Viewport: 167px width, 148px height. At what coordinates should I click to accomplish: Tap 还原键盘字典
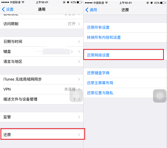pyautogui.click(x=125, y=73)
